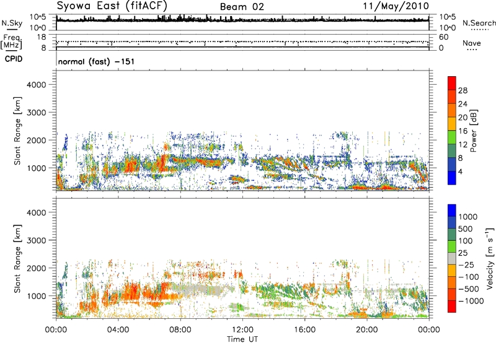Click the date '11/May/2010'

[396, 6]
